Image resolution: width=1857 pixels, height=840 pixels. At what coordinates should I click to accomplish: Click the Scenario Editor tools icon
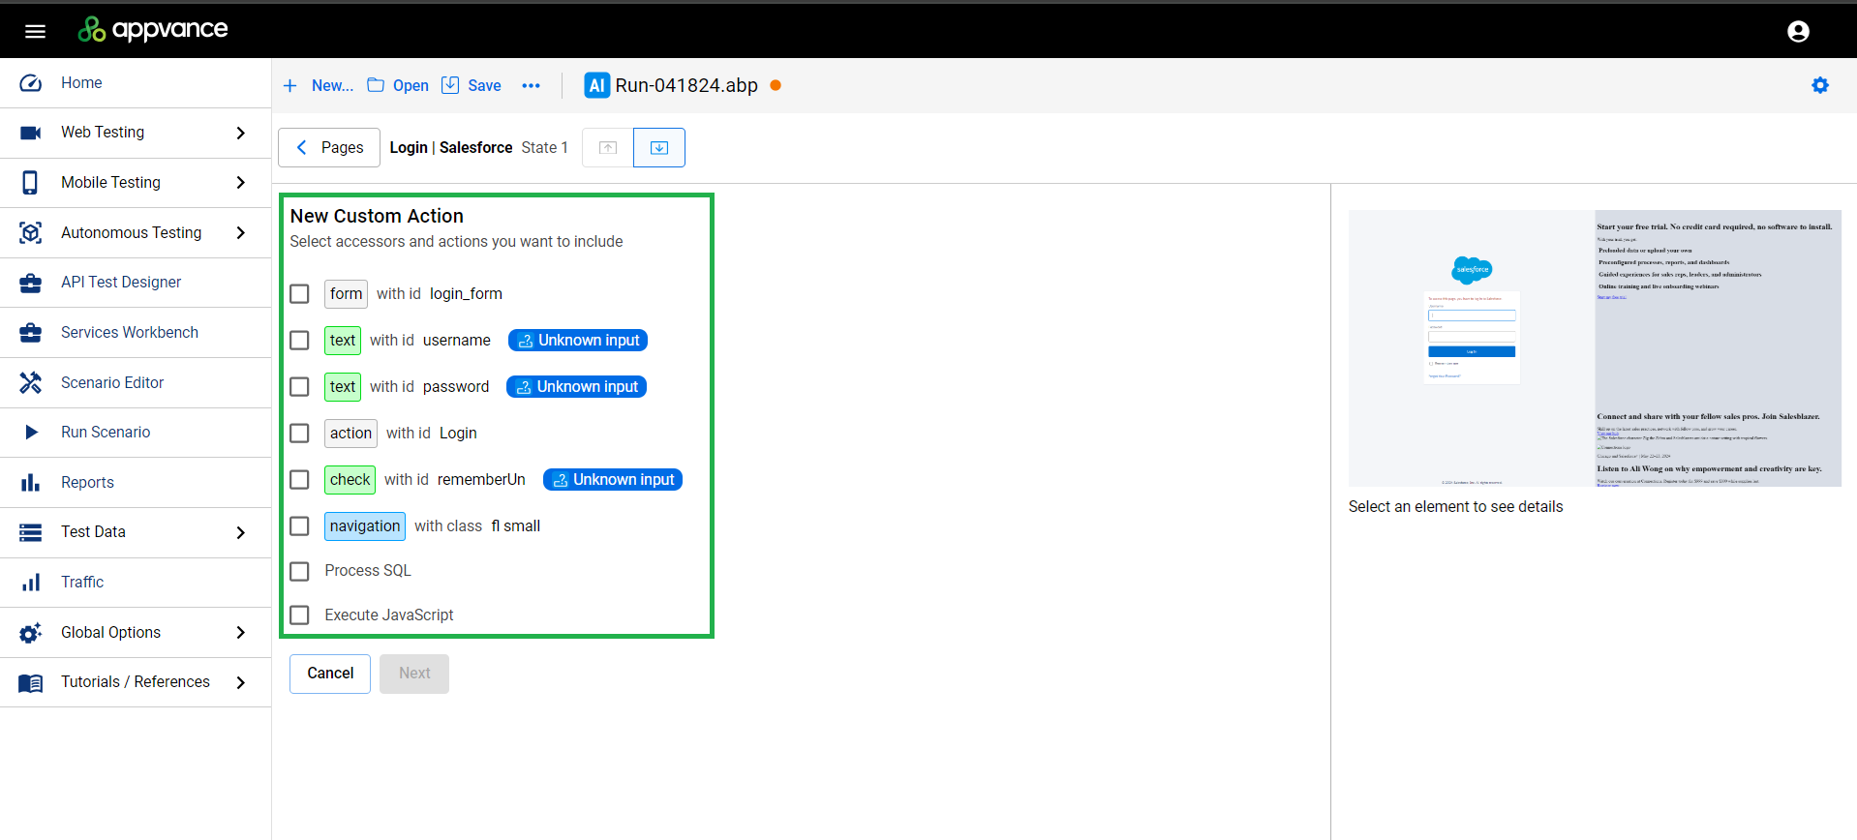tap(31, 383)
